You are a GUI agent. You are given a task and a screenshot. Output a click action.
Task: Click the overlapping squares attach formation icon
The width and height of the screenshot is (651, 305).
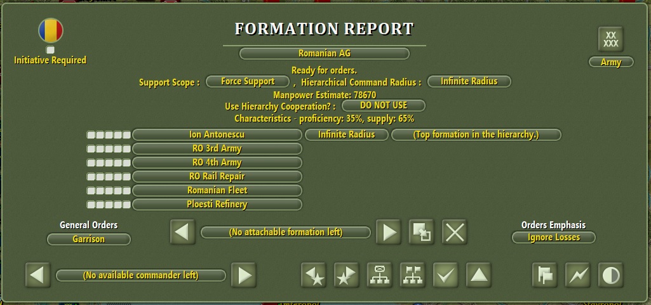[422, 232]
